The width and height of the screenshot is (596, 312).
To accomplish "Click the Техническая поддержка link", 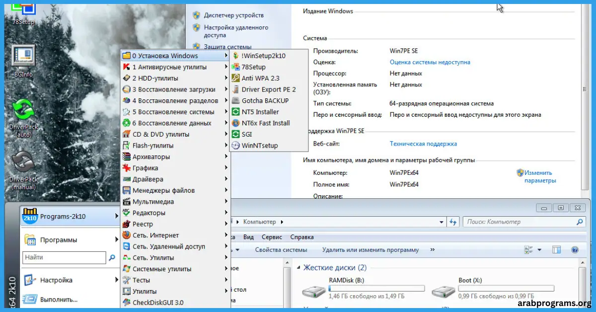I will click(x=423, y=144).
